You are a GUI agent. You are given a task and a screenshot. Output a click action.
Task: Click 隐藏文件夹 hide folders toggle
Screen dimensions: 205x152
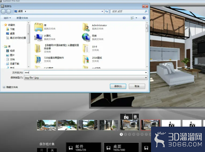click(10, 87)
